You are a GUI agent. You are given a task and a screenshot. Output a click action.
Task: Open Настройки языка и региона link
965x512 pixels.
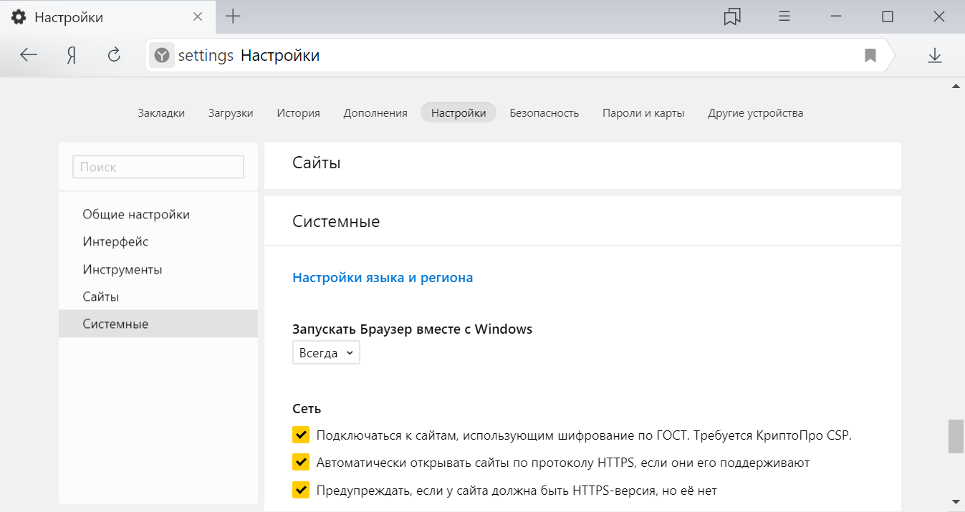pyautogui.click(x=383, y=277)
